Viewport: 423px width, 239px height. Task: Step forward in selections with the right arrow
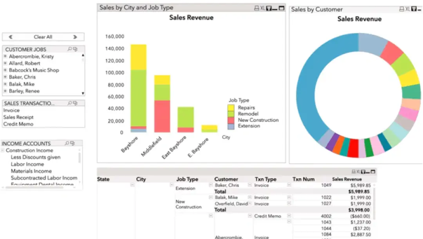(x=75, y=37)
